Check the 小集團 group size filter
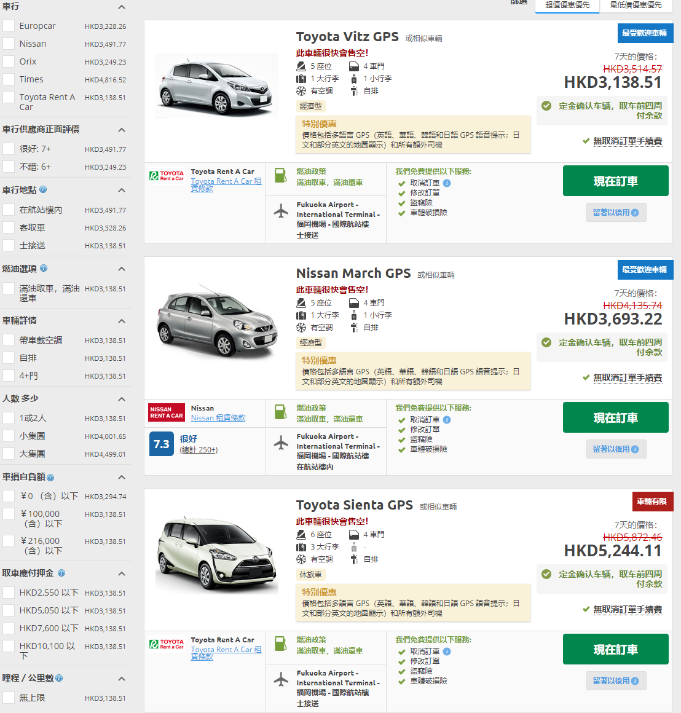 pyautogui.click(x=9, y=436)
